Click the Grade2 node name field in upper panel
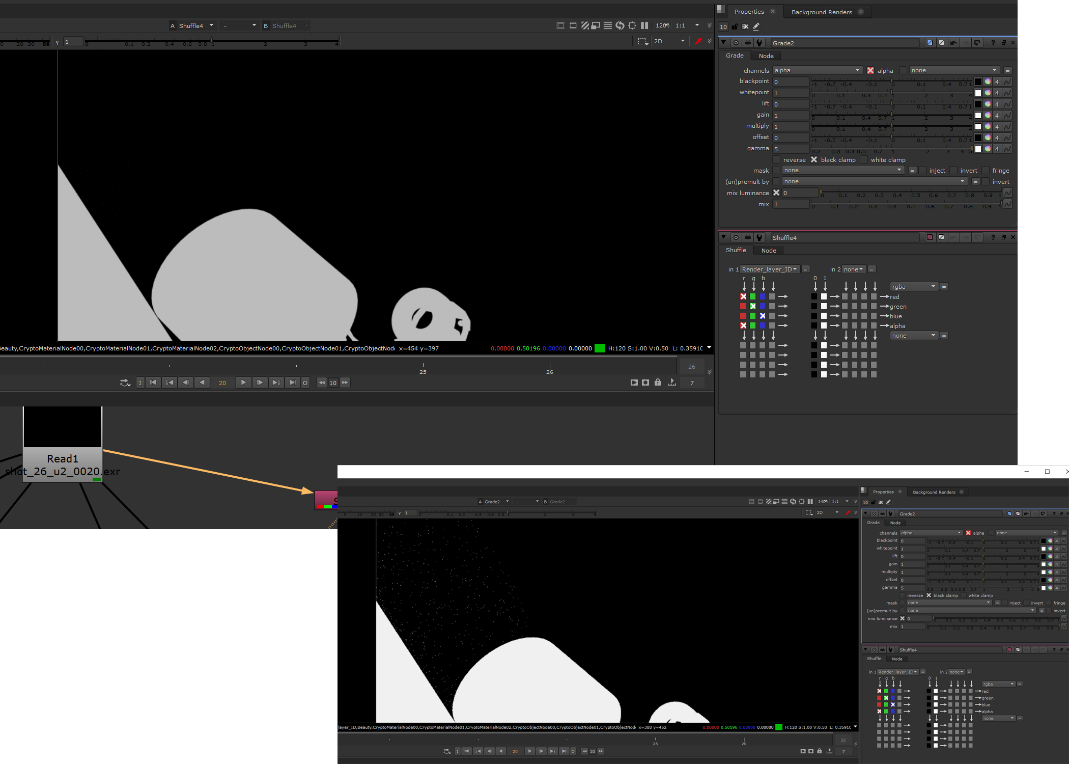 (845, 43)
